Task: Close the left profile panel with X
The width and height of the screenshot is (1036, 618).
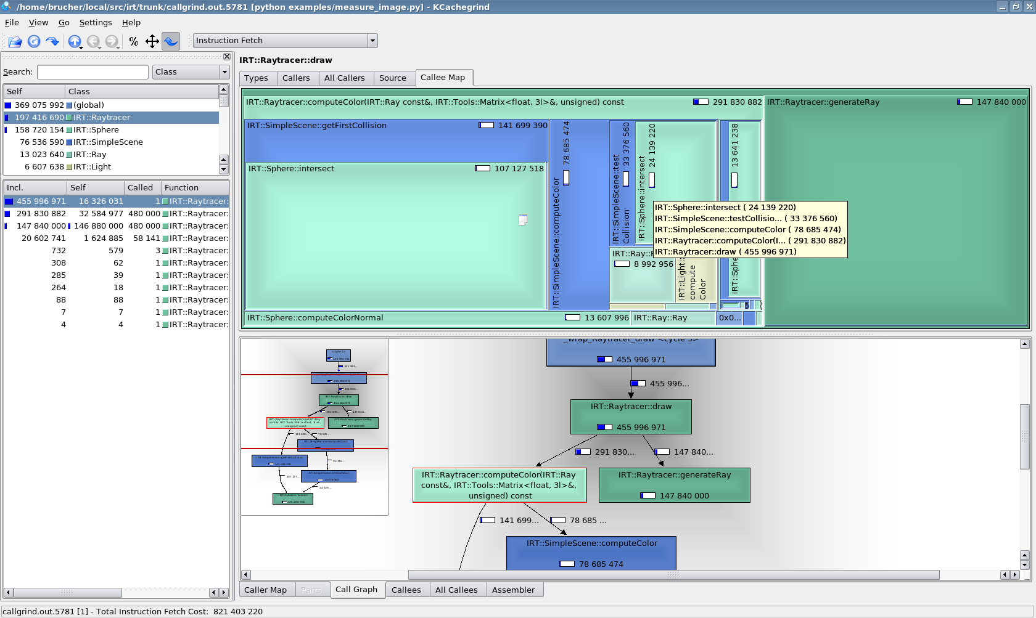Action: click(227, 57)
